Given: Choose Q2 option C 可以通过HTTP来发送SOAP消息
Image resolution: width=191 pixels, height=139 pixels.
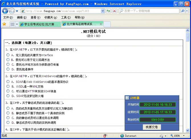Looking at the screenshot, I should 8,91.
